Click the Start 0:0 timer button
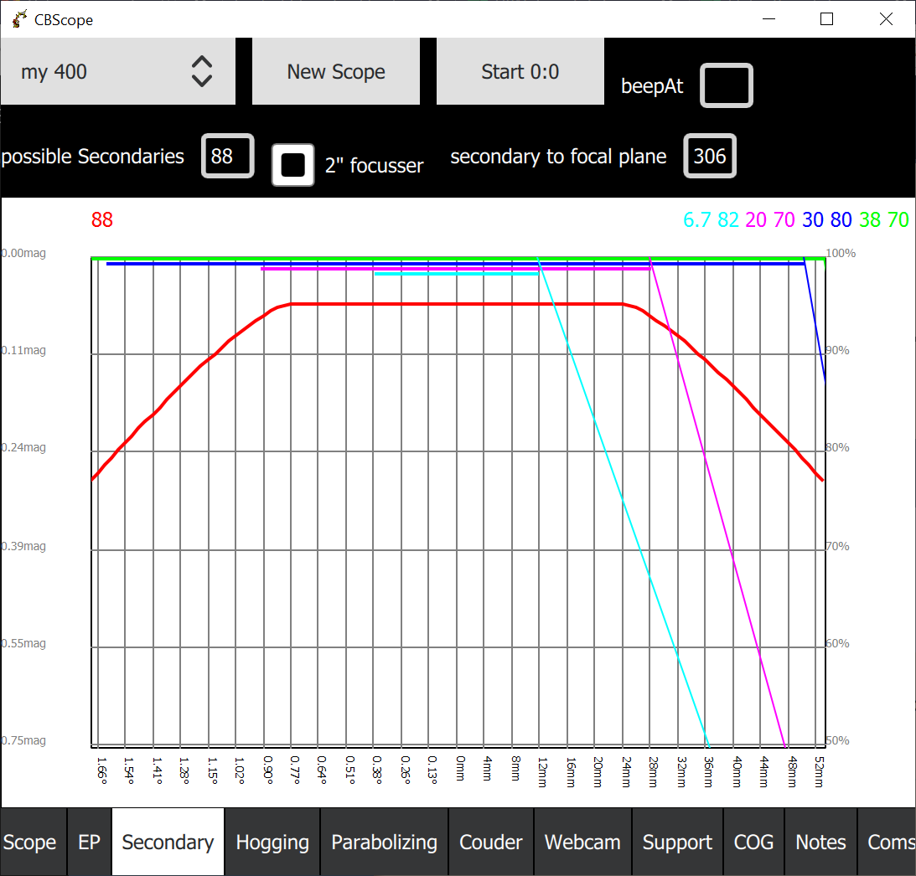The image size is (916, 876). tap(520, 71)
